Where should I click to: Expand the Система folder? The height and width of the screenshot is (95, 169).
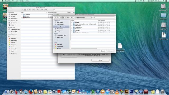(x=72, y=31)
